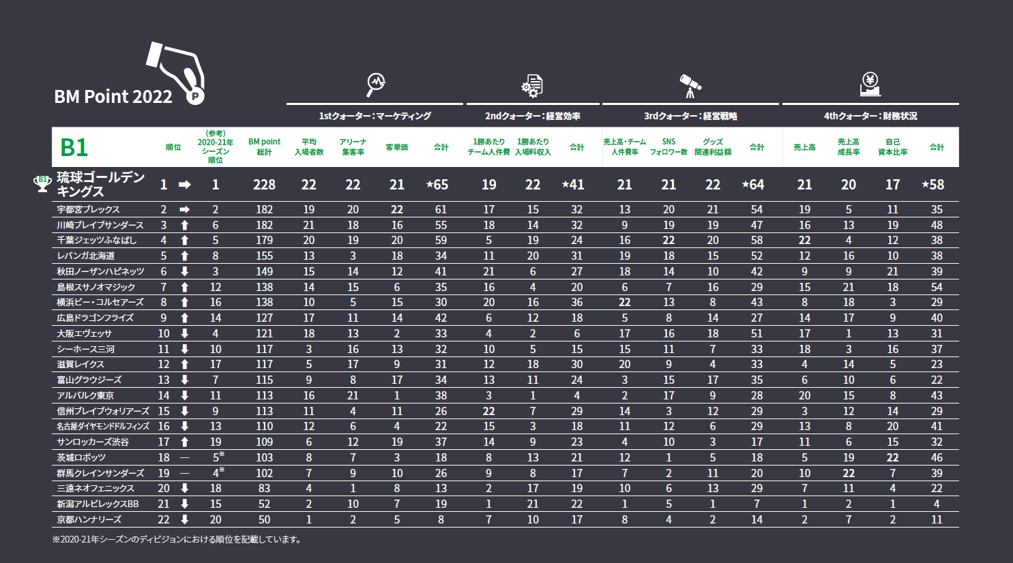Click the B1 trophy icon beside 琉球ゴールデンキングス
The width and height of the screenshot is (1013, 563).
click(42, 184)
